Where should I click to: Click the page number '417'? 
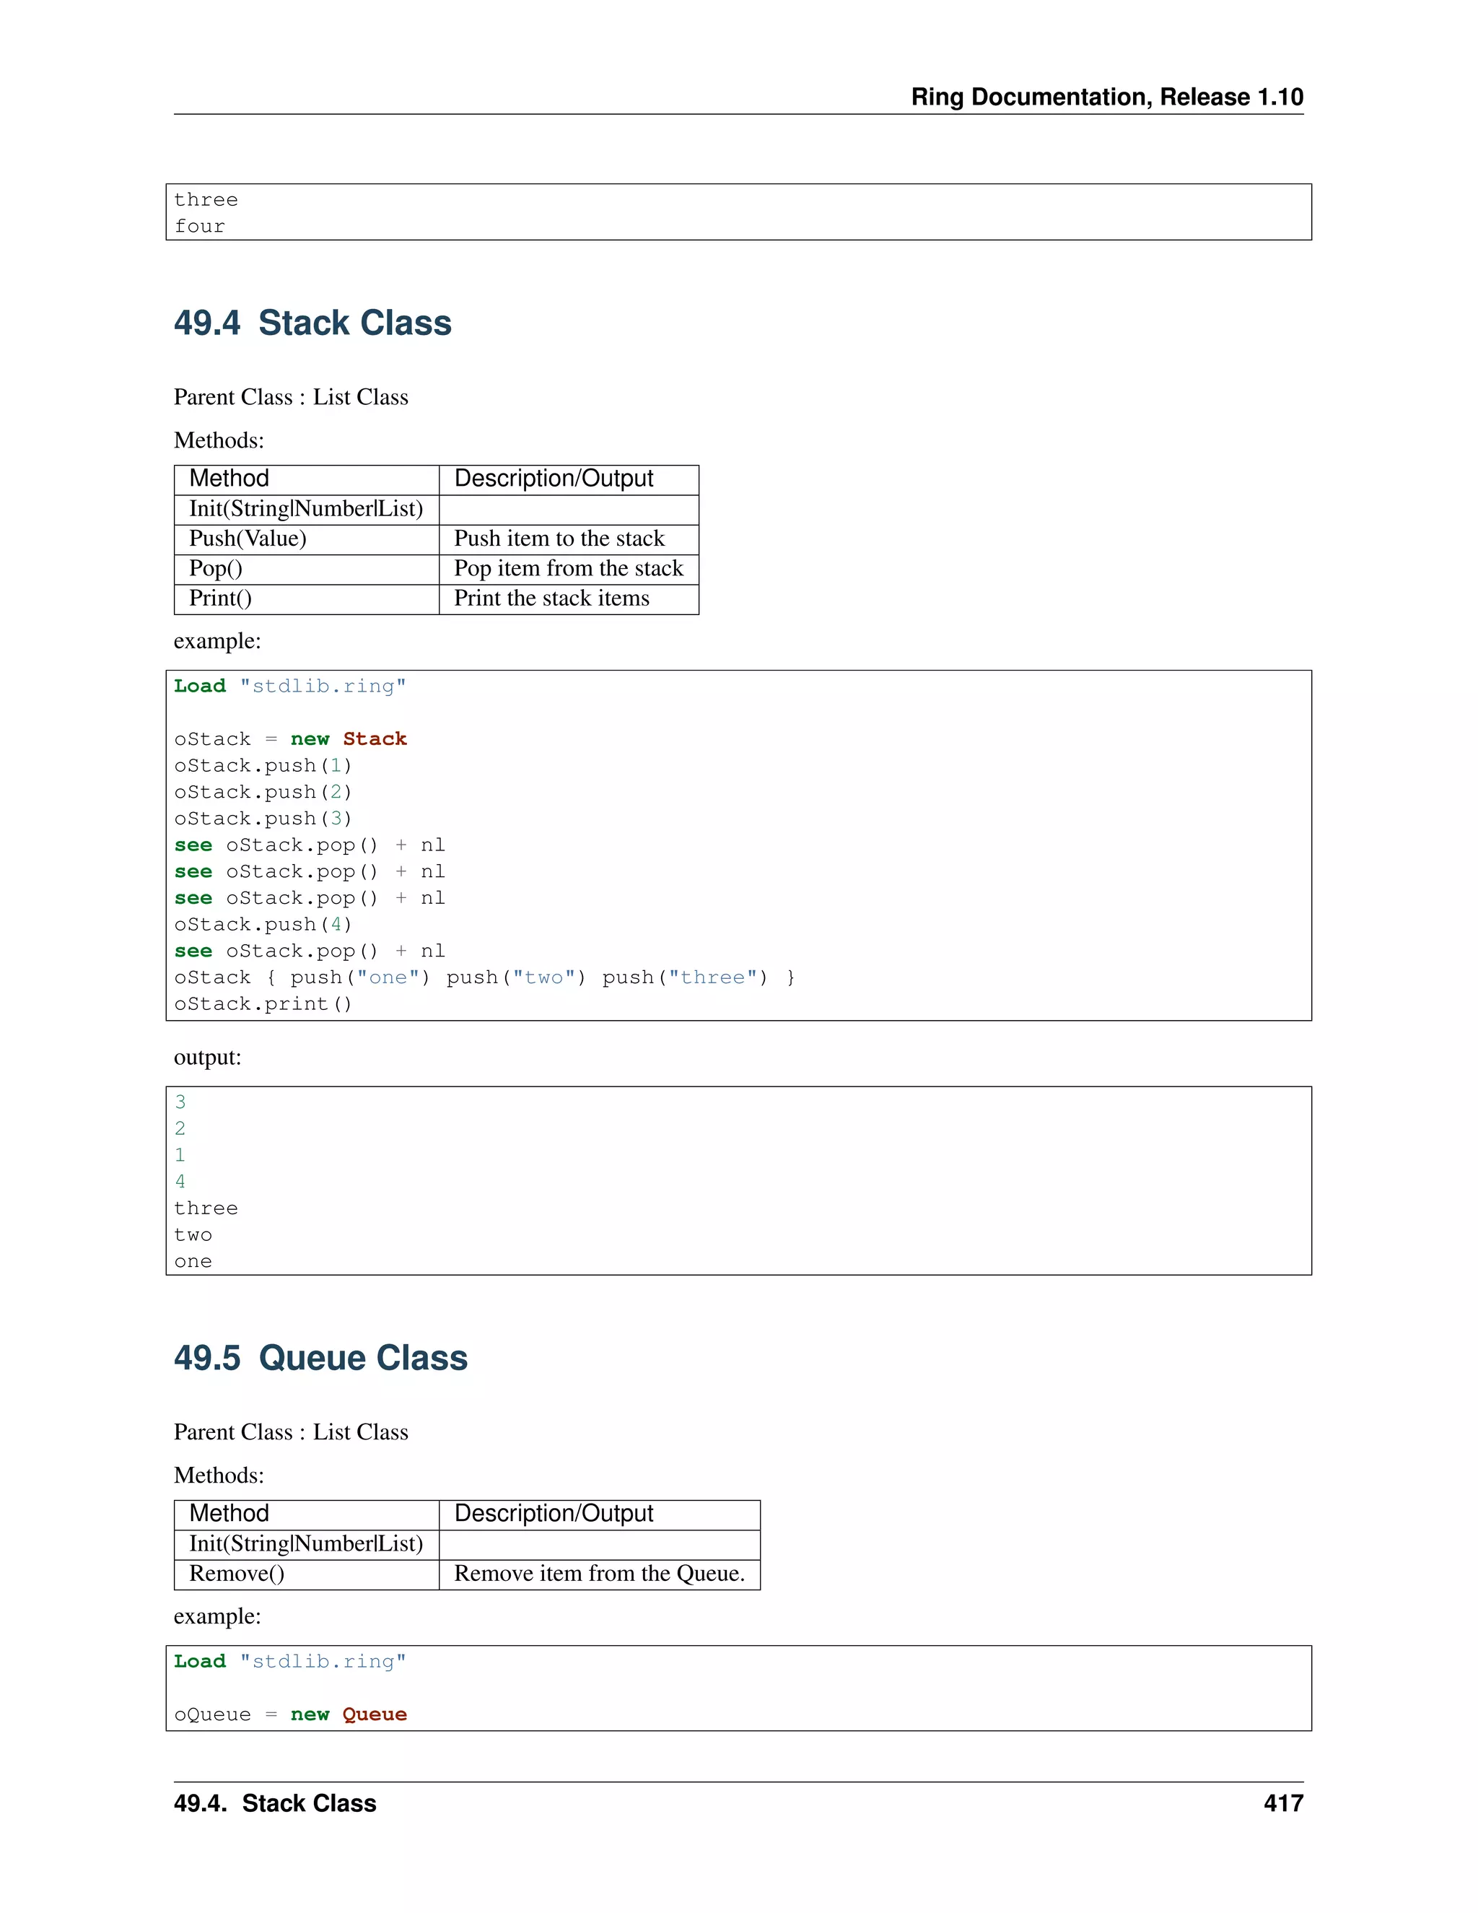(1284, 1803)
